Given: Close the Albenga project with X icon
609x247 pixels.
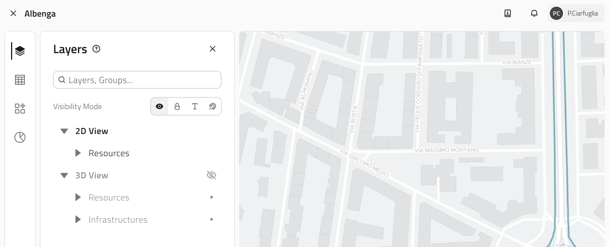Looking at the screenshot, I should pos(13,13).
